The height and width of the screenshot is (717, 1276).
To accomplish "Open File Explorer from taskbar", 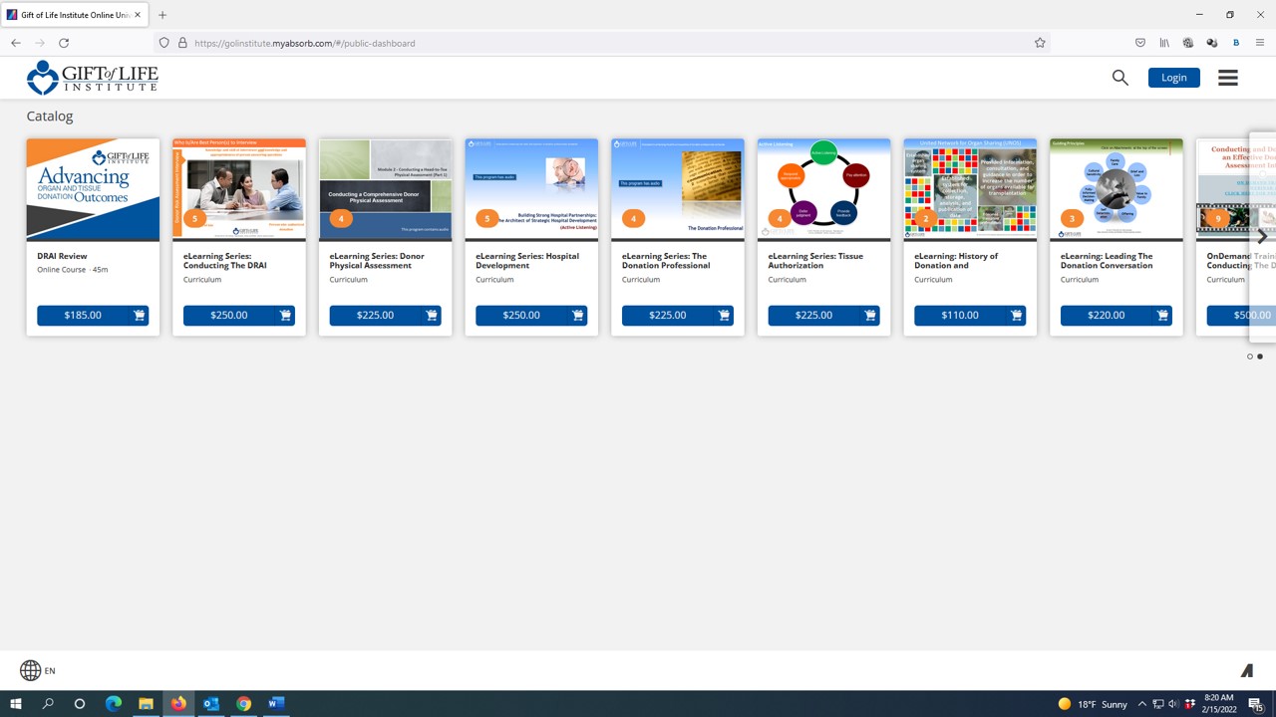I will pos(146,704).
